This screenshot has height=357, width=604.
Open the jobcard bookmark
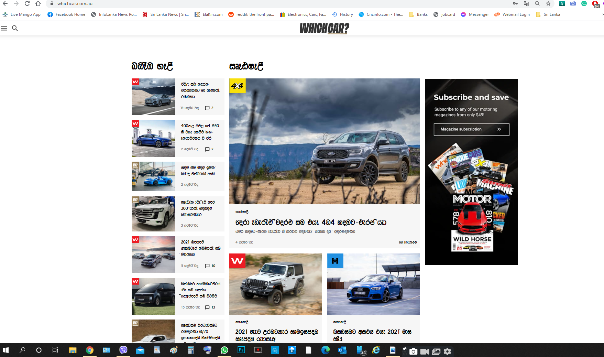(444, 14)
